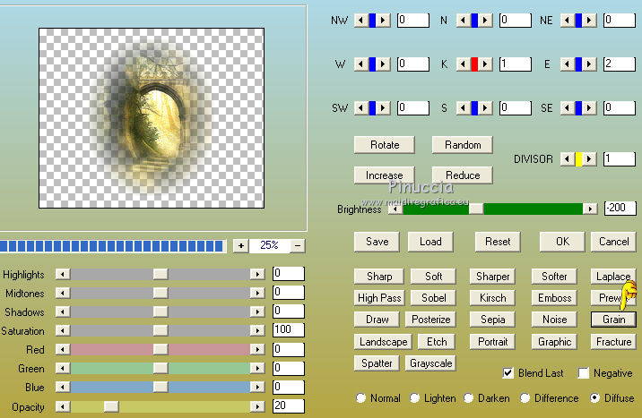Save the current filter settings
This screenshot has height=418, width=642.
(x=377, y=242)
